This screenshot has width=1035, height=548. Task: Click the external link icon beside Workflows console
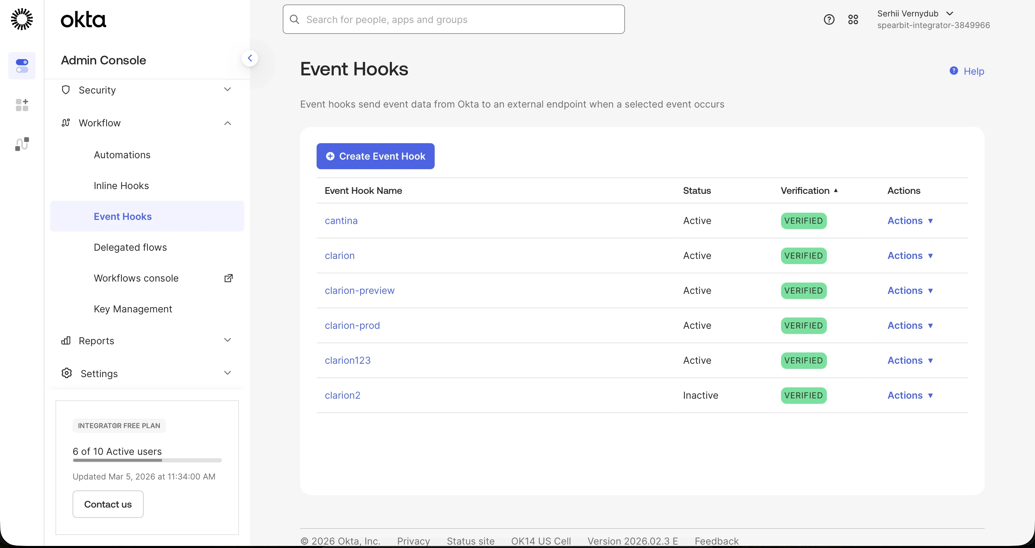(x=228, y=278)
